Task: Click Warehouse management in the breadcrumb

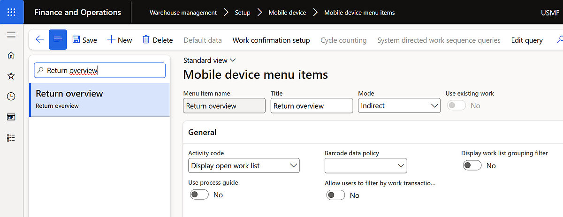Action: [x=183, y=13]
